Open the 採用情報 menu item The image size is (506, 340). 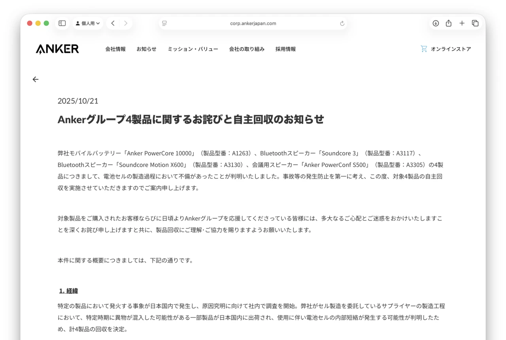(285, 49)
